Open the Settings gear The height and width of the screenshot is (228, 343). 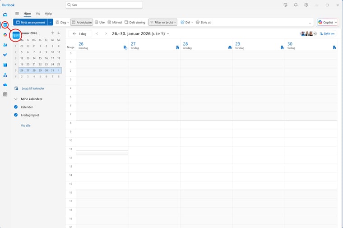[306, 5]
